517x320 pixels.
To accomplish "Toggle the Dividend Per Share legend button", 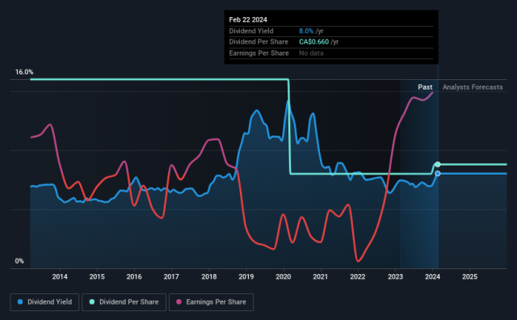I will click(x=124, y=302).
